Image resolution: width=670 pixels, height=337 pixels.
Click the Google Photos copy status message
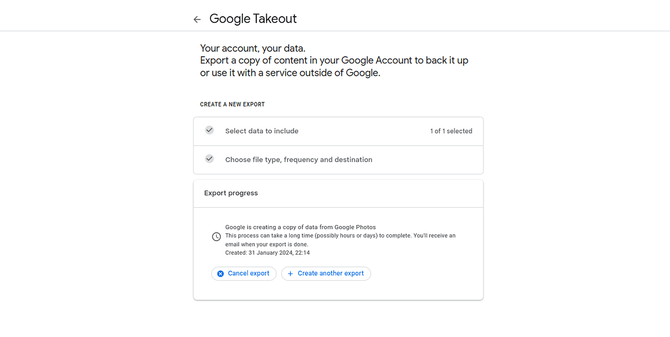click(300, 227)
